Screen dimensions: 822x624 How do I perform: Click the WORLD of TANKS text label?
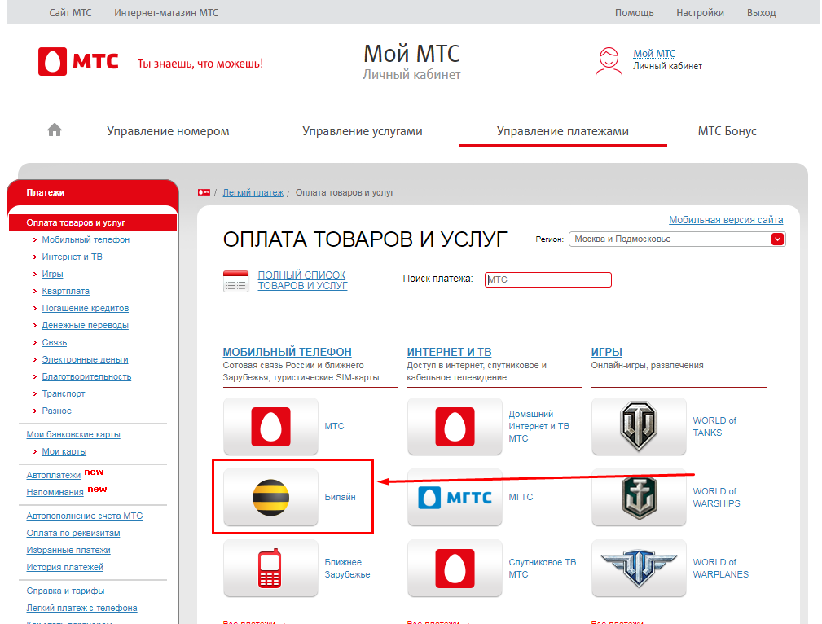click(x=714, y=426)
